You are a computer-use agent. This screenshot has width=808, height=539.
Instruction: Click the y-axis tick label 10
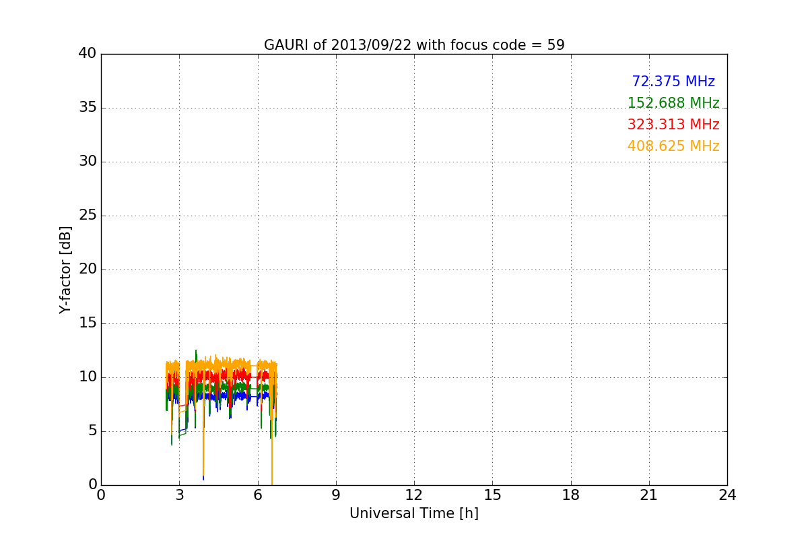(x=88, y=377)
